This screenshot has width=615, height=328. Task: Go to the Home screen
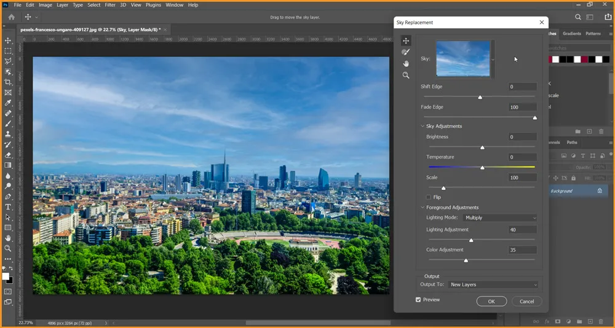tap(12, 17)
